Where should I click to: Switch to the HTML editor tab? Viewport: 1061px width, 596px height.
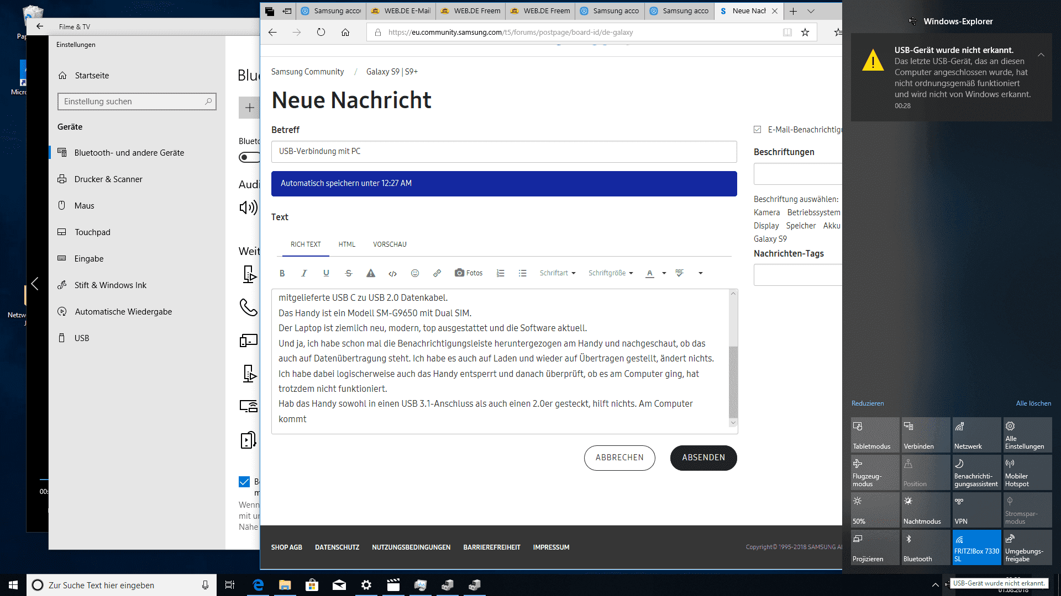pyautogui.click(x=347, y=244)
